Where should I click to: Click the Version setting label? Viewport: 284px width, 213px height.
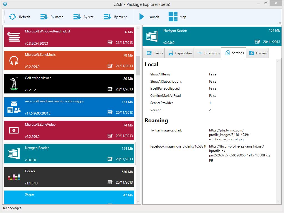[156, 110]
